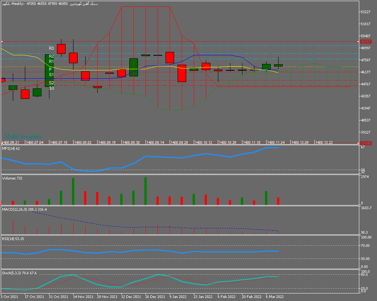Click the 1400.11.24 Persian date label

tap(276, 142)
